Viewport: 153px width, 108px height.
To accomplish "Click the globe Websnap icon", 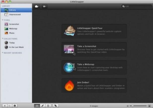I will (70, 68).
